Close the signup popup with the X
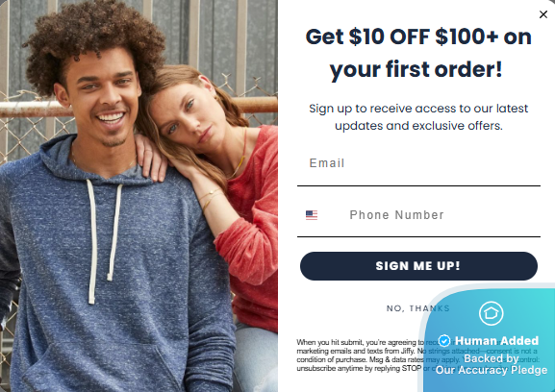This screenshot has width=555, height=392. [542, 14]
